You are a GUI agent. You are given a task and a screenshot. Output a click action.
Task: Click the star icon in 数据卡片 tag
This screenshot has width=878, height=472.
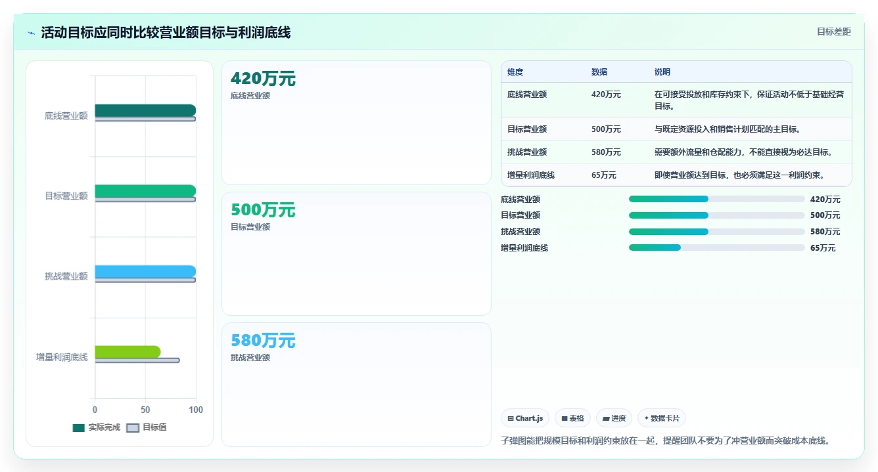tap(647, 418)
